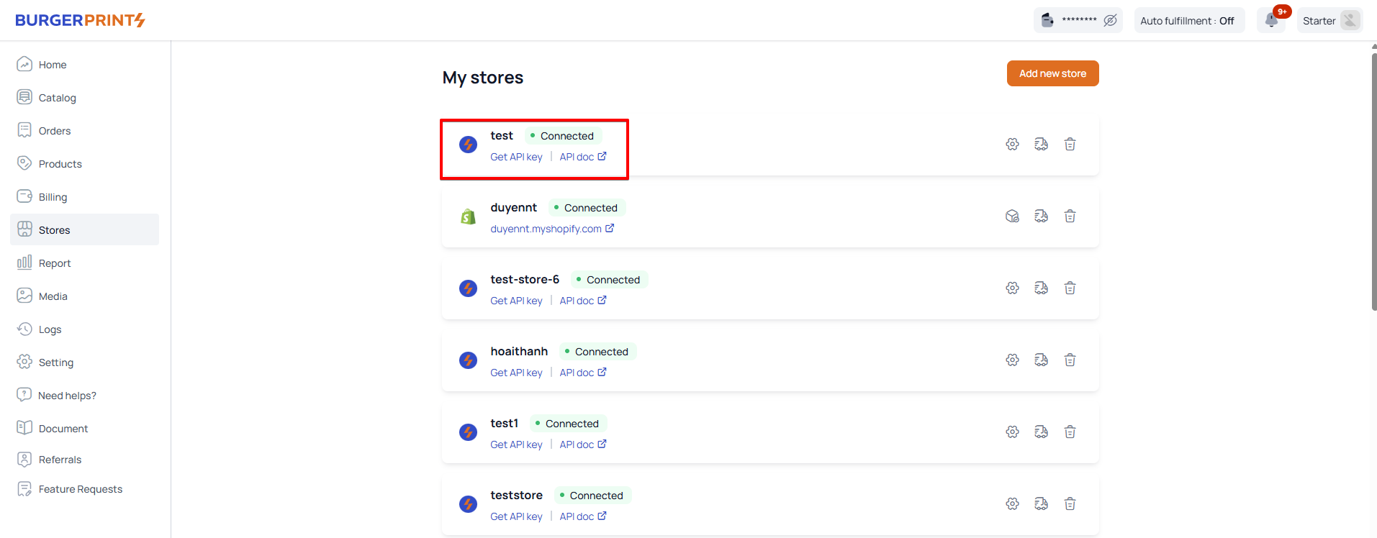Get API key for hoaithanh store

click(x=516, y=373)
